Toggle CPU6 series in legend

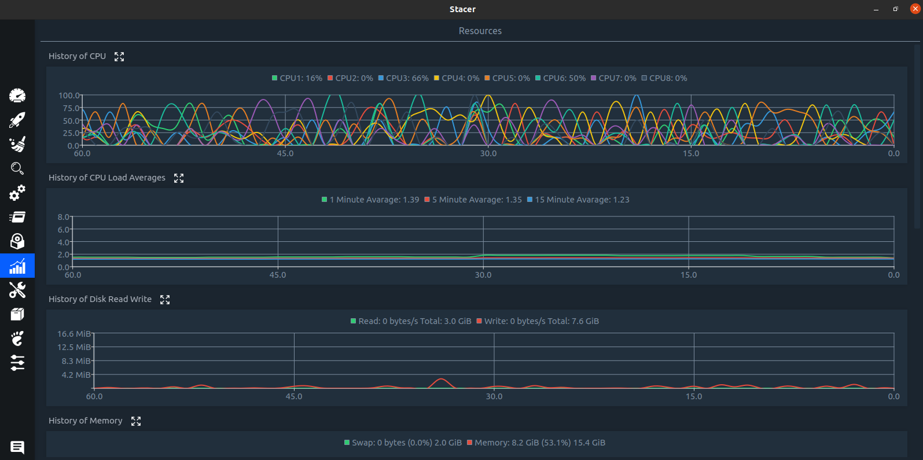(x=560, y=78)
